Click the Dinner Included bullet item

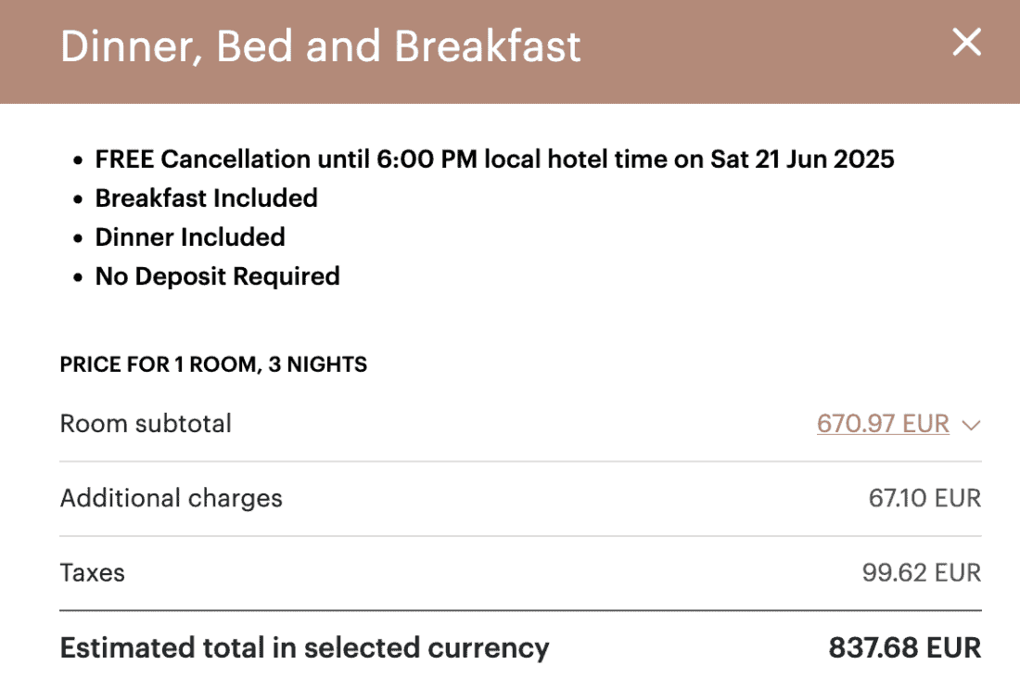point(189,237)
